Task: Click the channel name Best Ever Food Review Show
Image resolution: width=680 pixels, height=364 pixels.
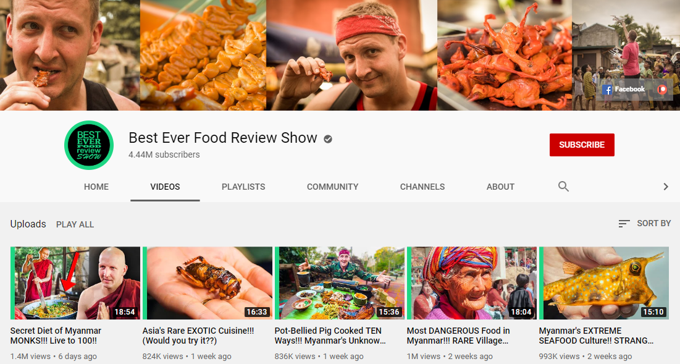Action: point(223,138)
